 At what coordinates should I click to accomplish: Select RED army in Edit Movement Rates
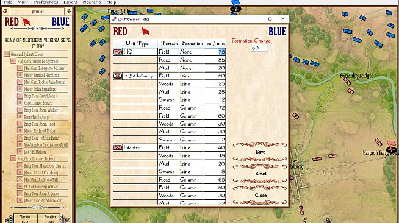click(x=120, y=32)
